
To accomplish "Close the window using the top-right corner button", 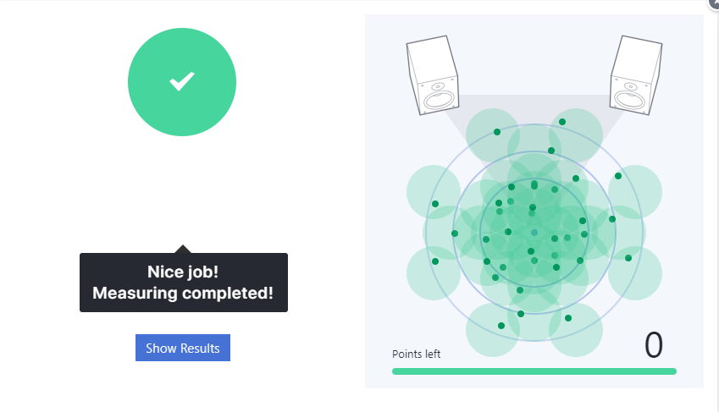I will tap(714, 3).
